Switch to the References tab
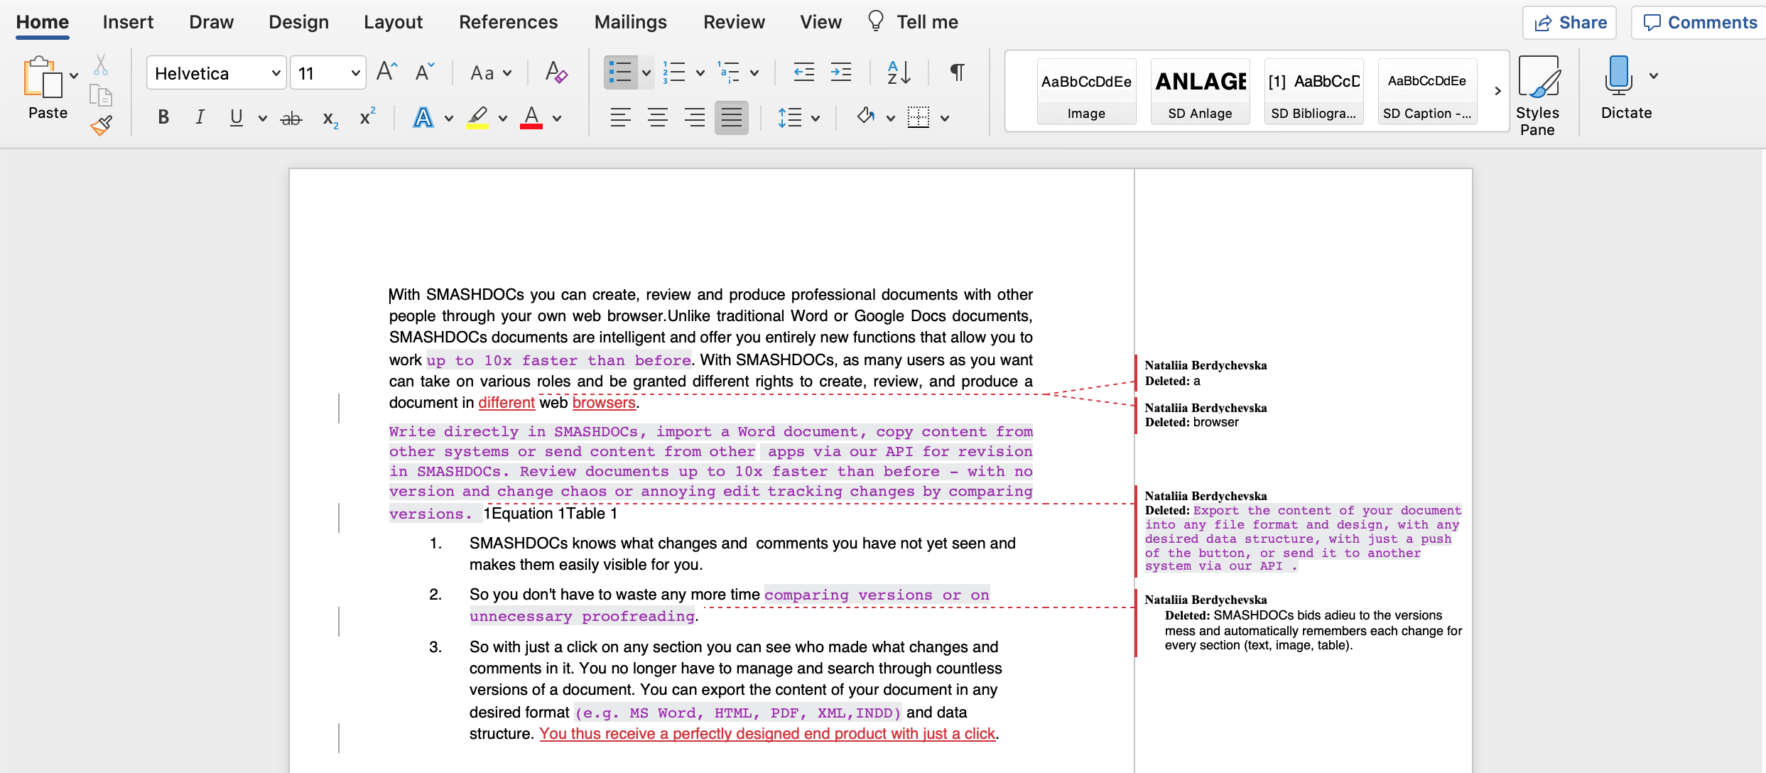 pyautogui.click(x=508, y=22)
